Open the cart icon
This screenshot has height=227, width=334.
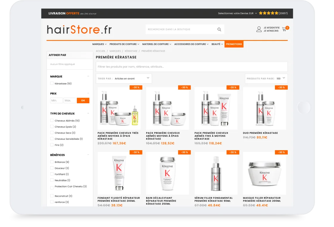click(x=285, y=28)
